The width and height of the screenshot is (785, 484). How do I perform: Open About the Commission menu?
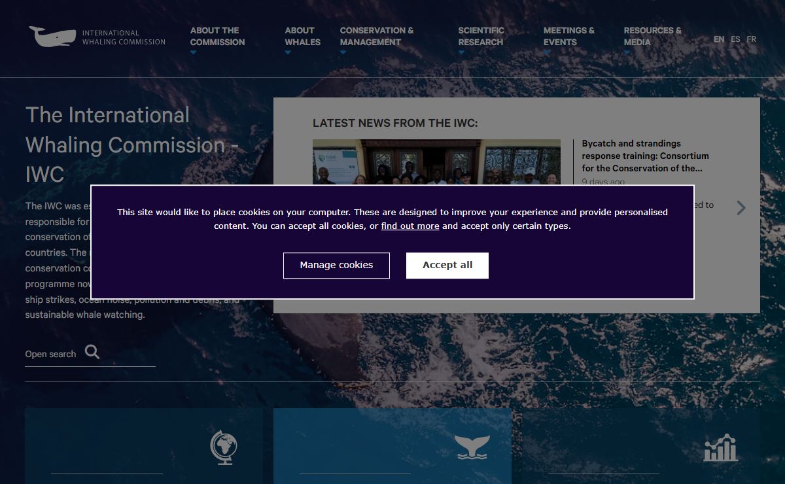217,36
